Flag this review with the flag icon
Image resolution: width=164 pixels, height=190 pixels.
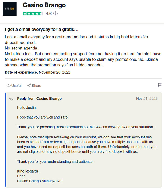click(x=160, y=85)
